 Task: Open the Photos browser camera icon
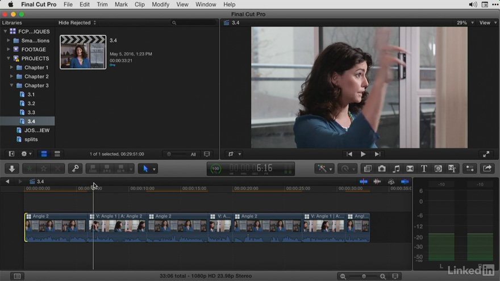(382, 169)
